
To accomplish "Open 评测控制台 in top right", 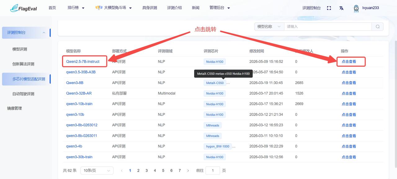I will [x=311, y=8].
